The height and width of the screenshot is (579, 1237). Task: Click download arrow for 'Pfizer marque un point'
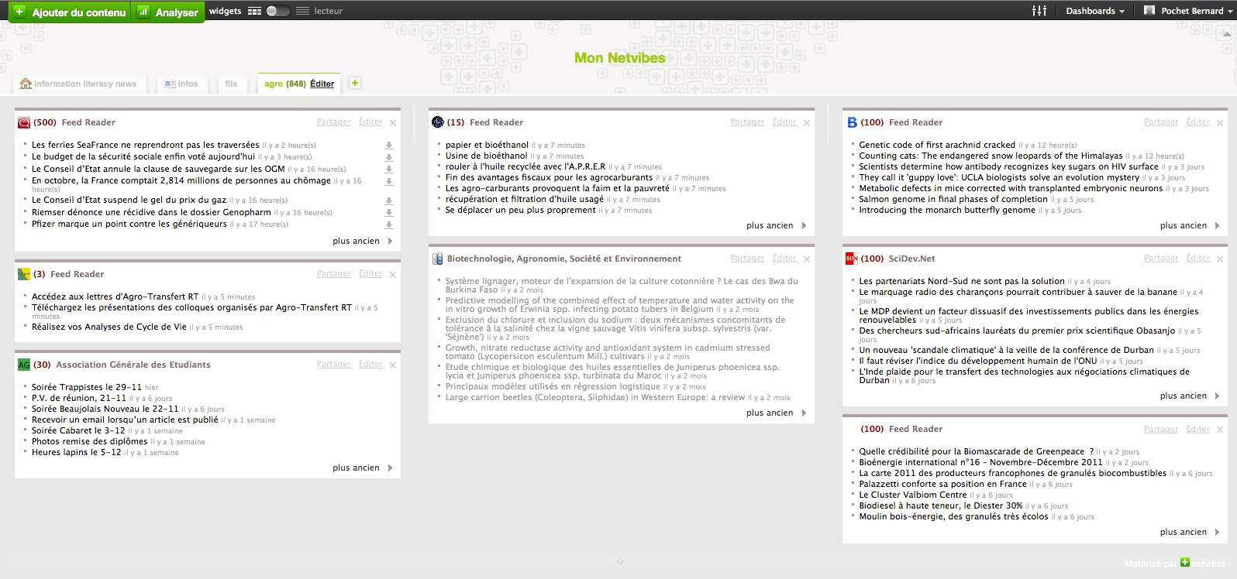[389, 225]
